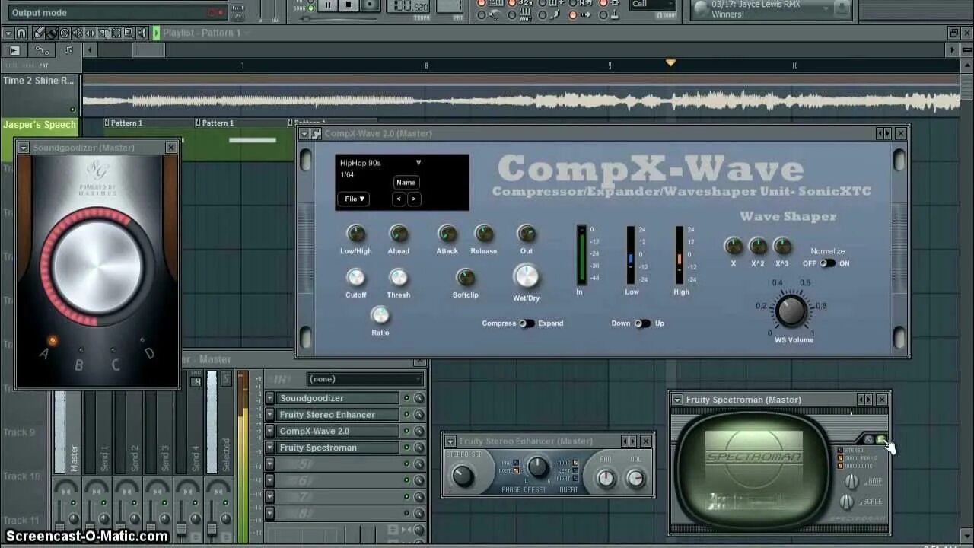Open the playlist options menu arrow

[x=8, y=33]
